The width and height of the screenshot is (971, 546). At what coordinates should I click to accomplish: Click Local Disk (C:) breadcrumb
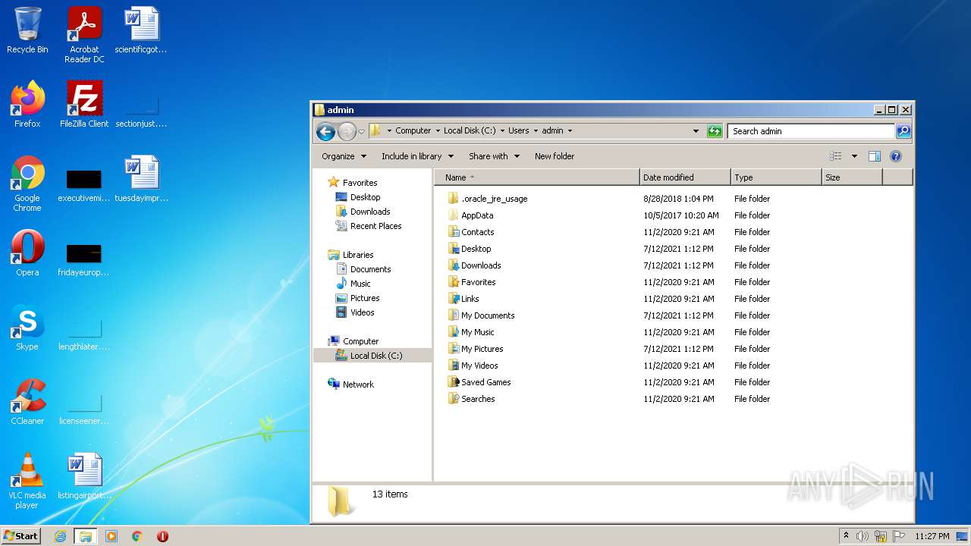pos(470,130)
